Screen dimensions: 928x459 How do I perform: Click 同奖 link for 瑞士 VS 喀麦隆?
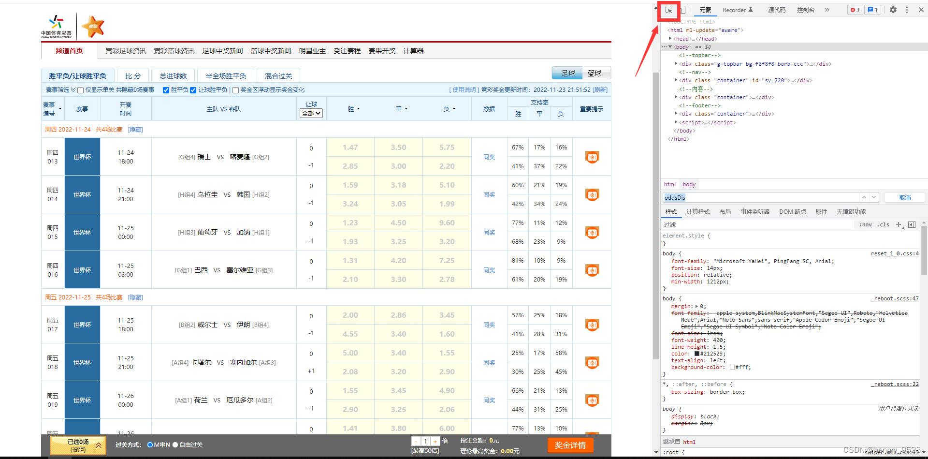489,157
